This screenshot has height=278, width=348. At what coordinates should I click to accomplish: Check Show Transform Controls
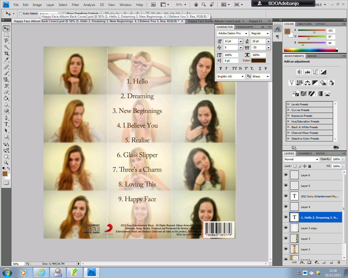64,13
